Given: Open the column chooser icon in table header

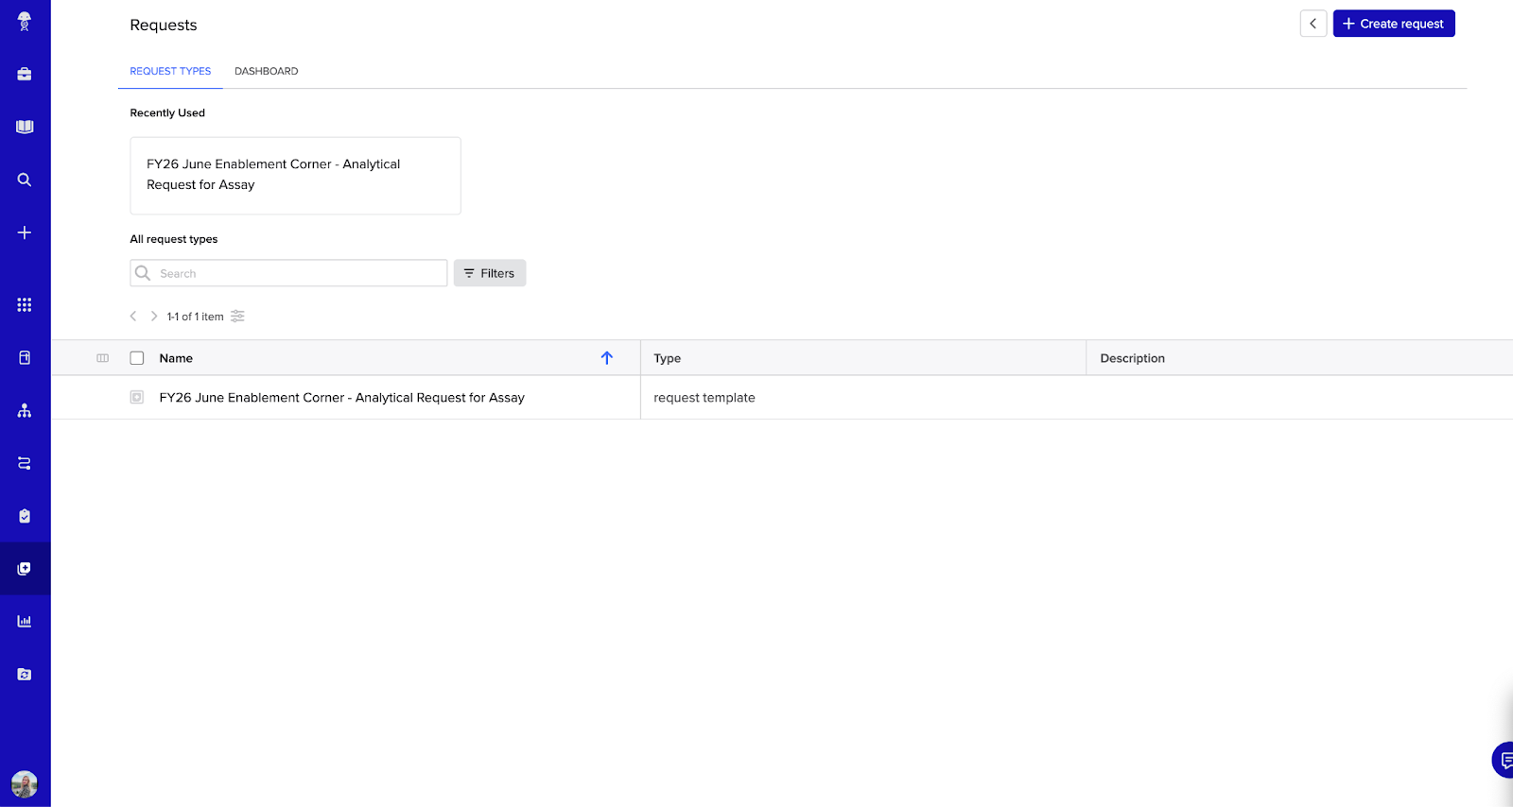Looking at the screenshot, I should point(103,358).
